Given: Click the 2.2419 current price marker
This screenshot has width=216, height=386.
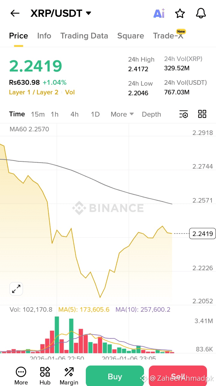Looking at the screenshot, I should click(x=202, y=234).
